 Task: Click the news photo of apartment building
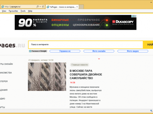pos(47,77)
